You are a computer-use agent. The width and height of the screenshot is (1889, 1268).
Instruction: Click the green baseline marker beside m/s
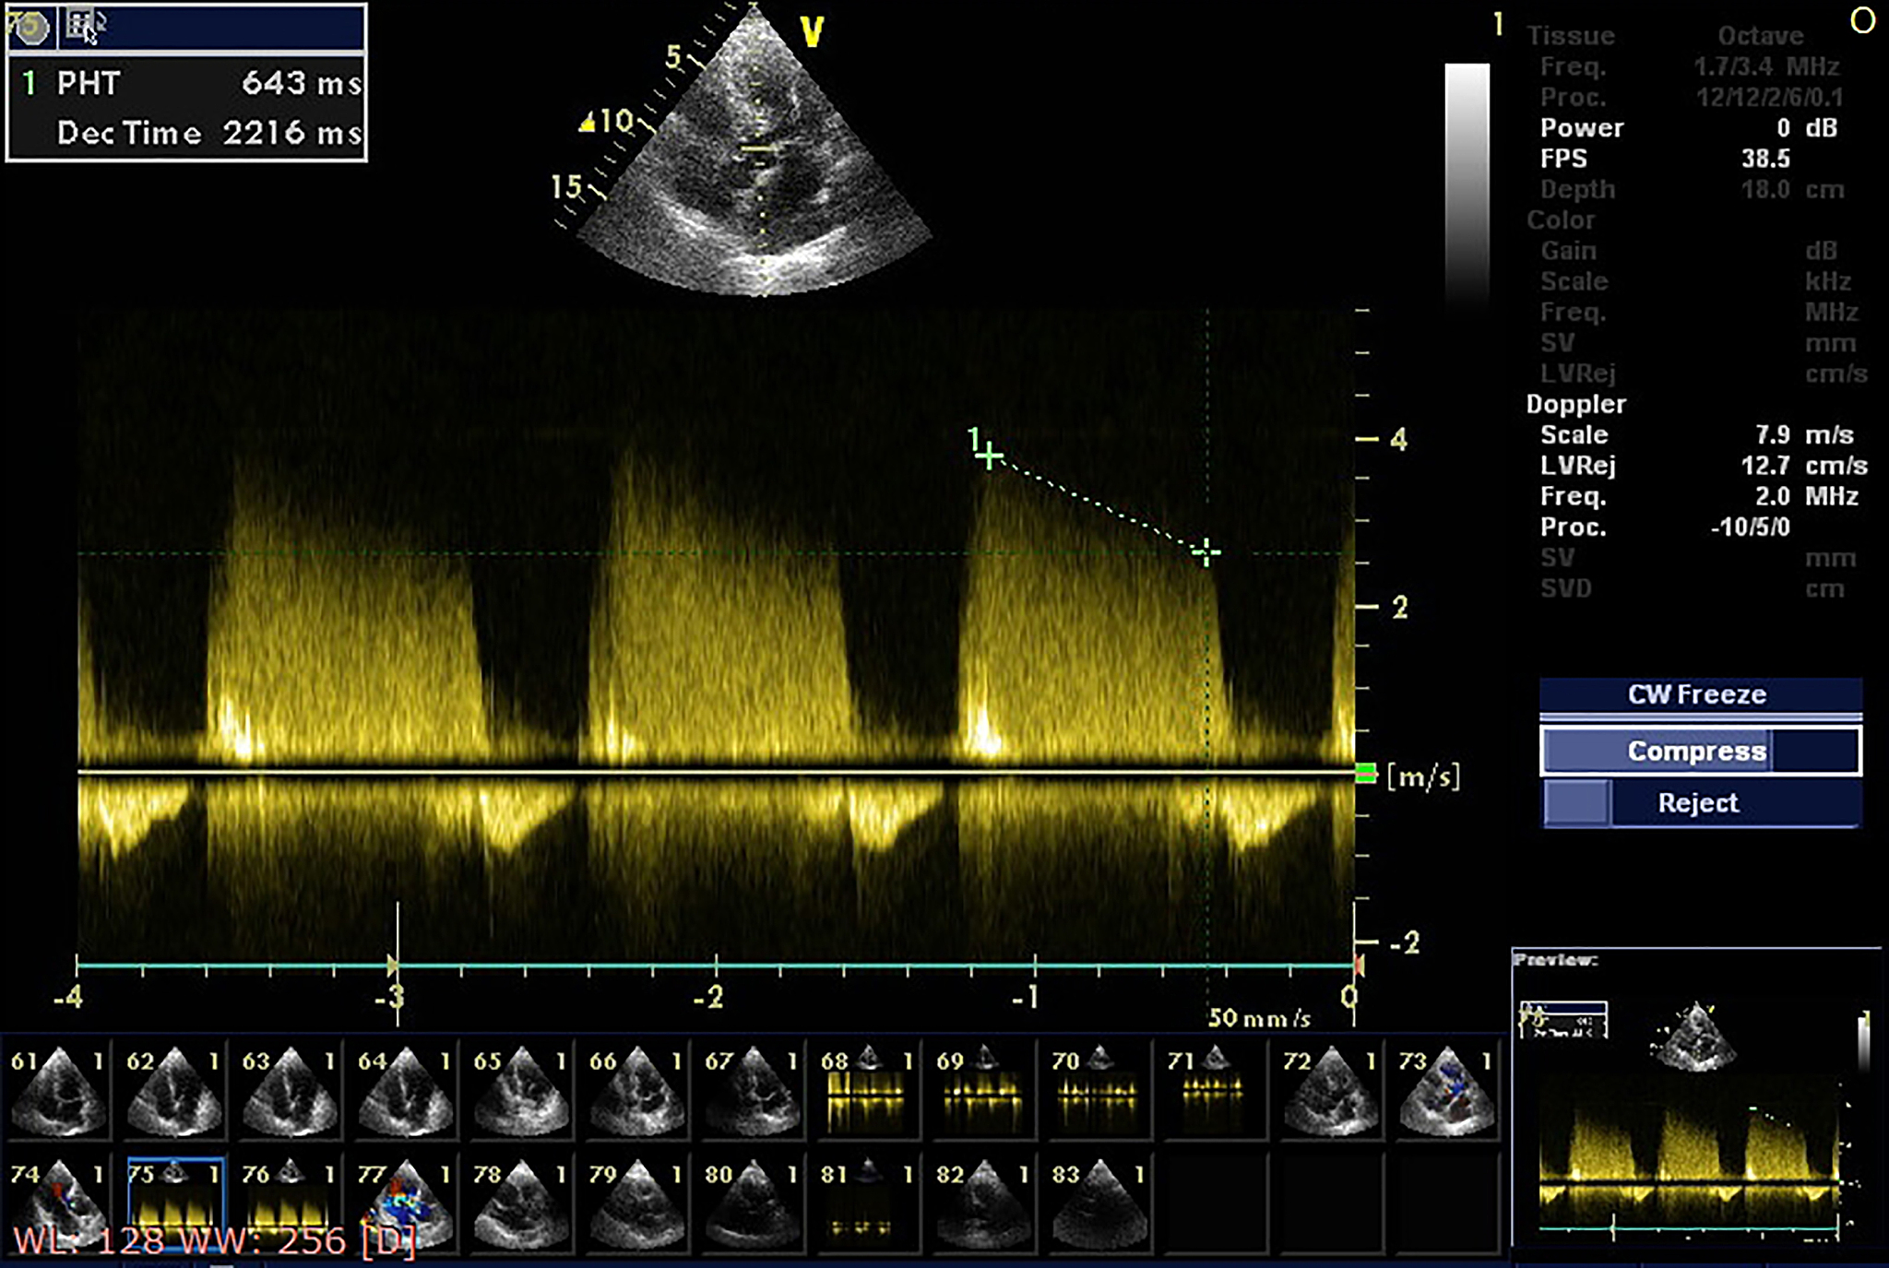pos(1366,773)
